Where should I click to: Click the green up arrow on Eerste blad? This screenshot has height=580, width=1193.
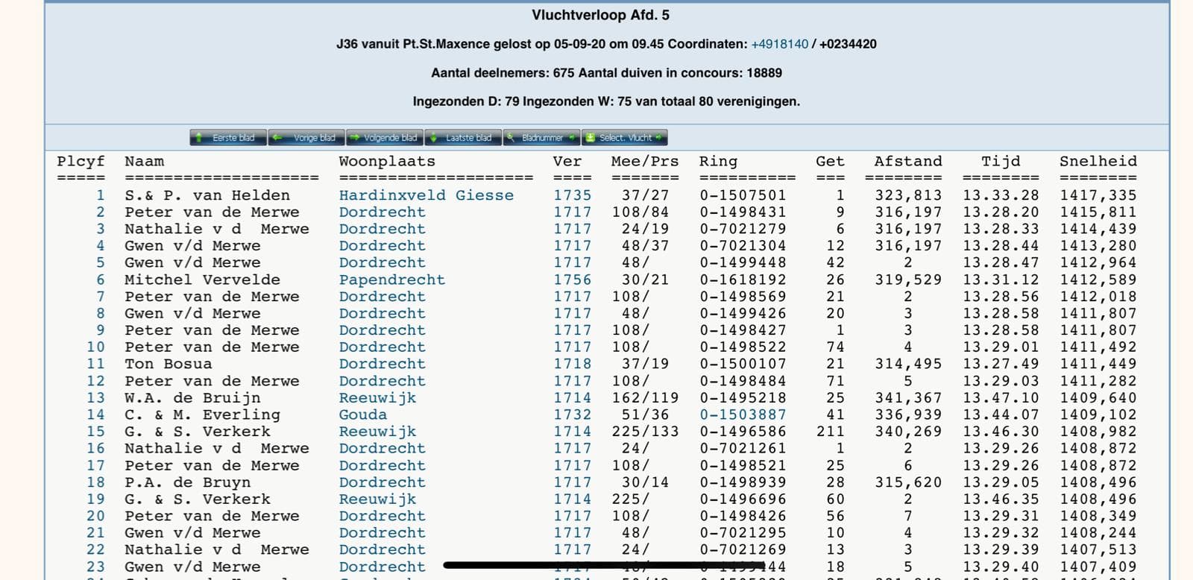(199, 138)
